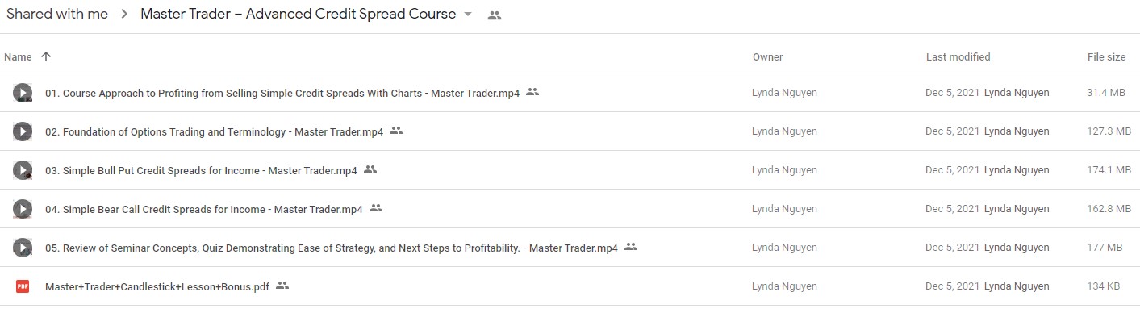Click the File size column header
The height and width of the screenshot is (313, 1140).
(x=1106, y=56)
